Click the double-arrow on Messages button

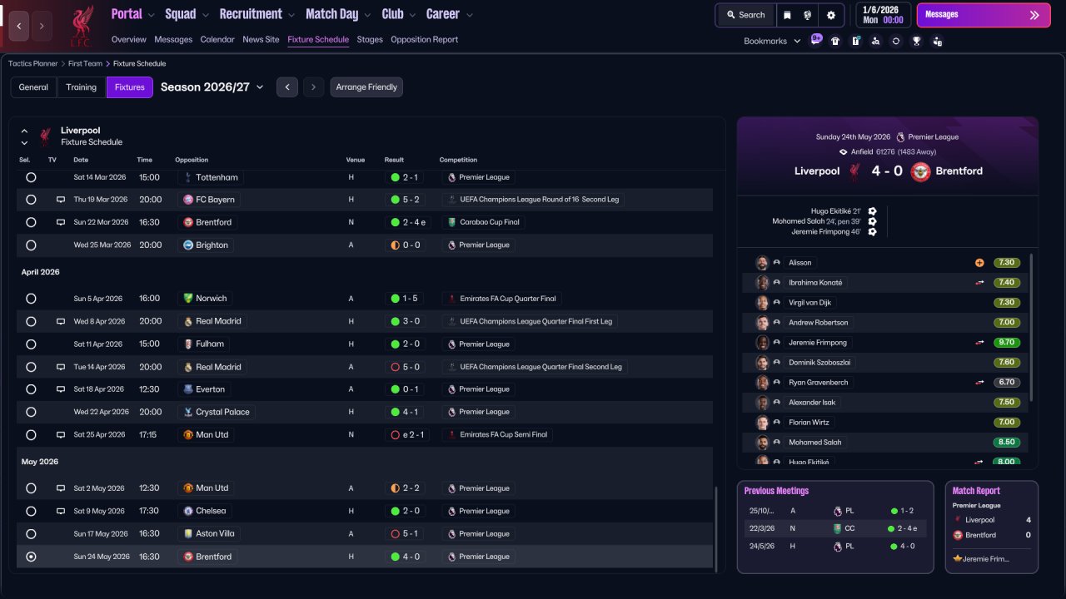click(x=1034, y=15)
